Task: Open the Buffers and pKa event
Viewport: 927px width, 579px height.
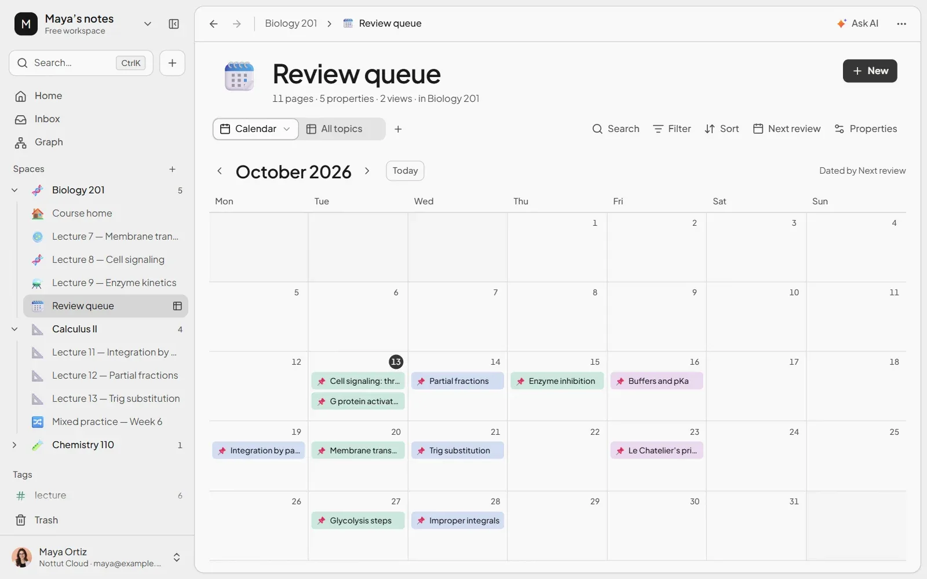Action: click(656, 381)
